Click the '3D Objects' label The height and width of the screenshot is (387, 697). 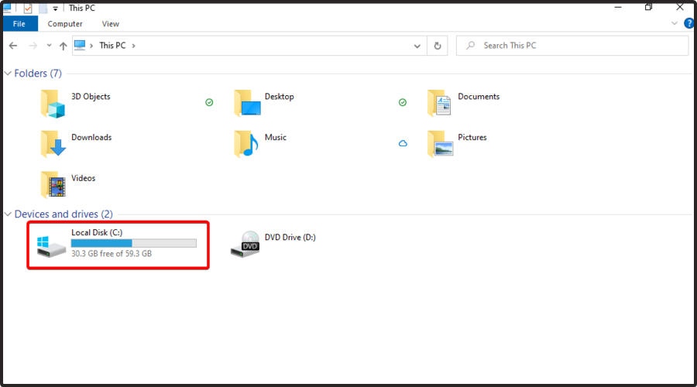tap(91, 97)
